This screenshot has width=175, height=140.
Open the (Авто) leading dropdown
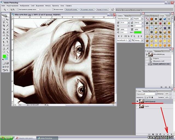tap(143, 22)
